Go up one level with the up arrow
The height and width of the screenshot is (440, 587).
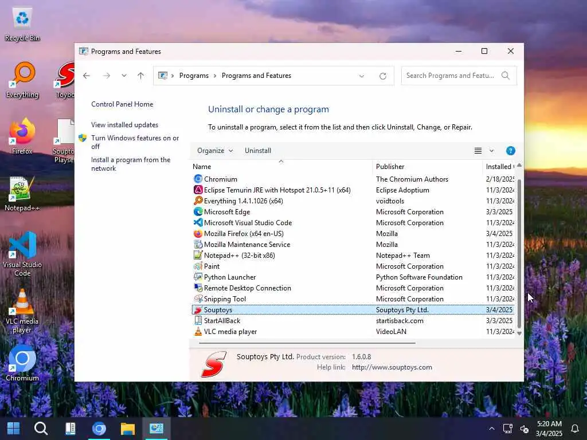tap(141, 76)
